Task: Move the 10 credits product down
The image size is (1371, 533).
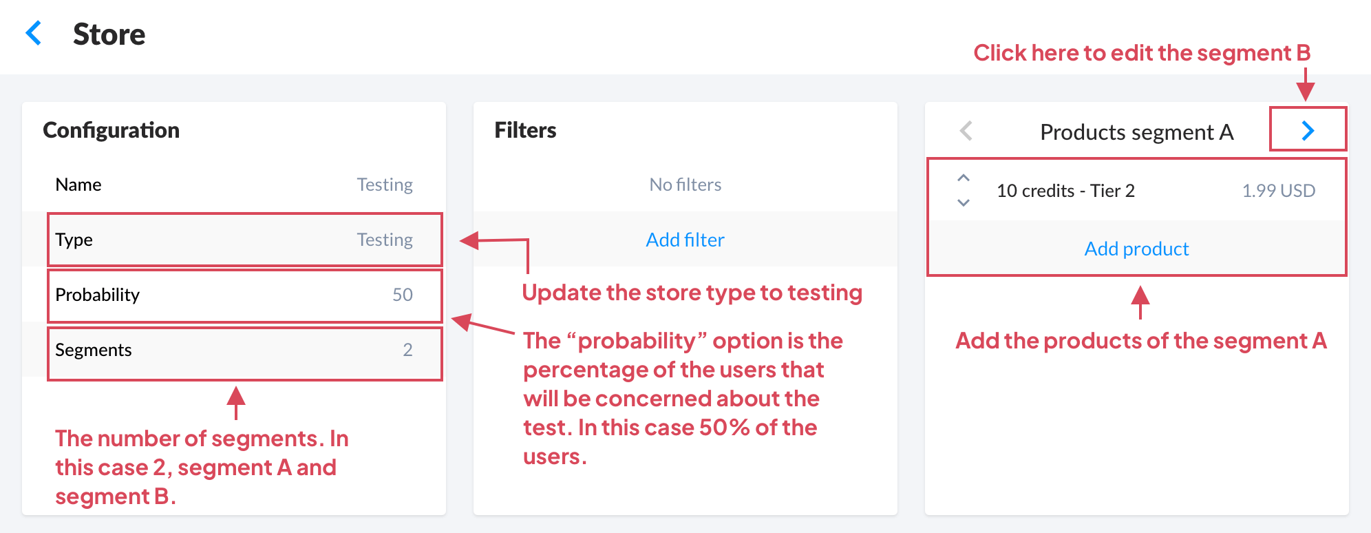Action: click(x=964, y=202)
